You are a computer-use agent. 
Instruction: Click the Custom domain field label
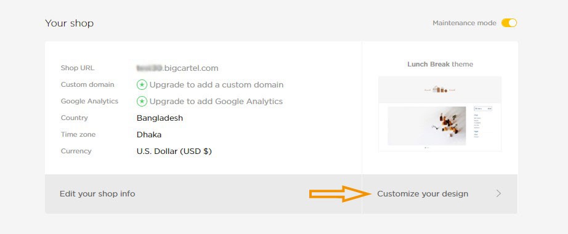tap(87, 85)
